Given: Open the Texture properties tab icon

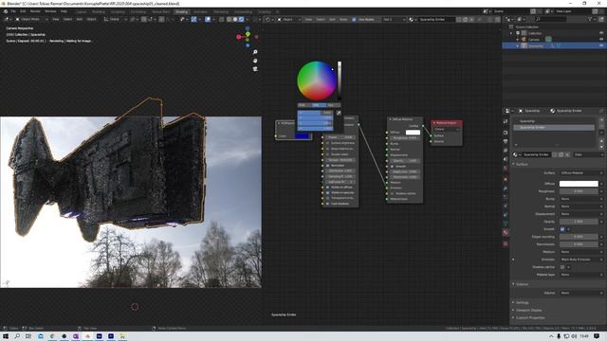Looking at the screenshot, I should point(506,244).
